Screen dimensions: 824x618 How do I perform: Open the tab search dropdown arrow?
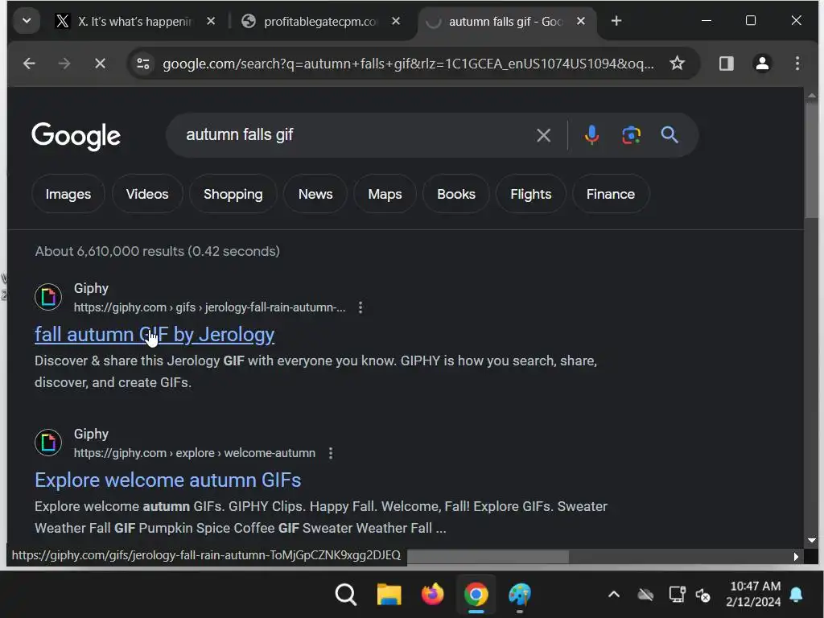27,21
